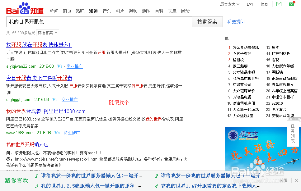Switch to the 百科 tab
The image size is (301, 191).
coord(159,11)
